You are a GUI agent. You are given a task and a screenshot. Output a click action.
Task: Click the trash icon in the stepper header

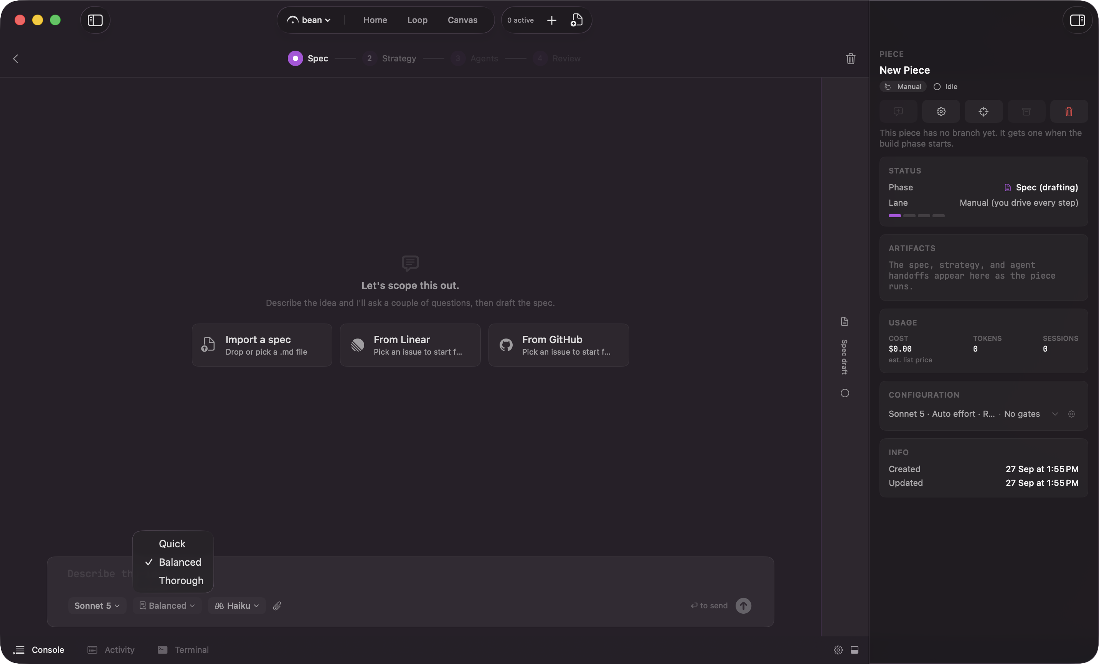pyautogui.click(x=851, y=58)
